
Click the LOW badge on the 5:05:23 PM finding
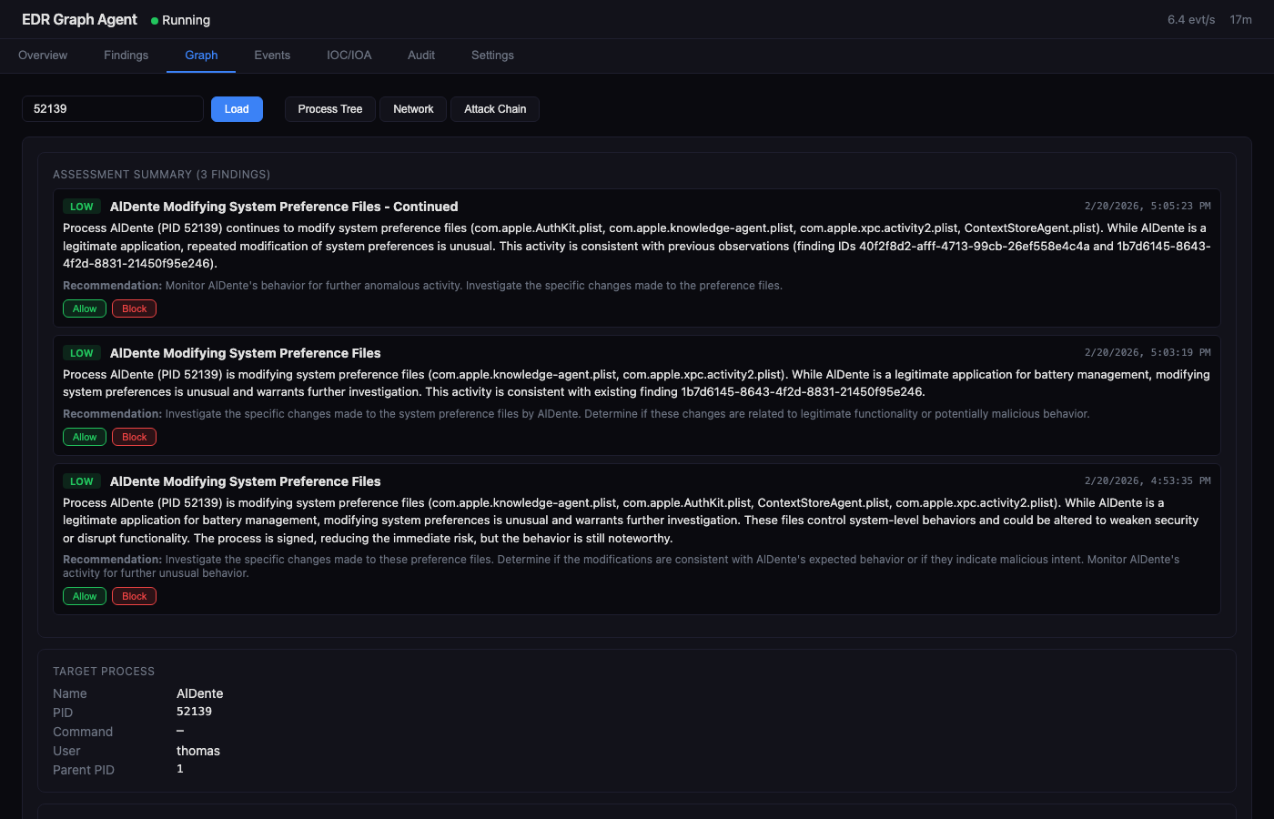pos(82,207)
